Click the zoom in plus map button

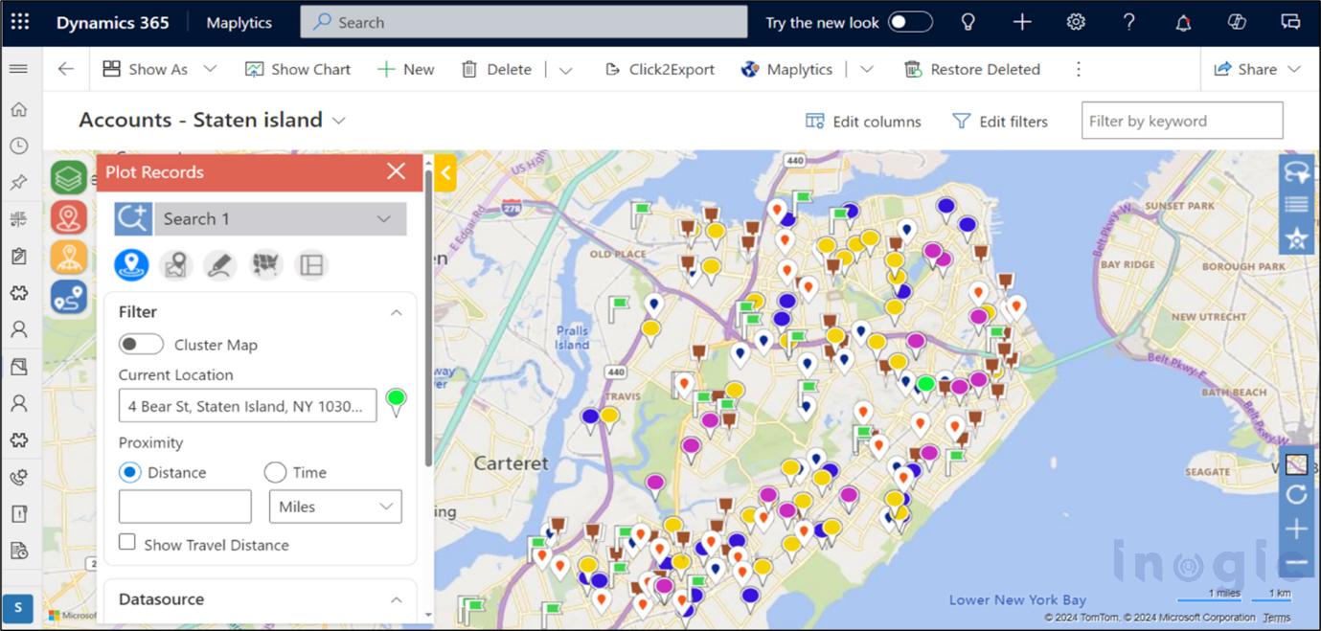1296,529
